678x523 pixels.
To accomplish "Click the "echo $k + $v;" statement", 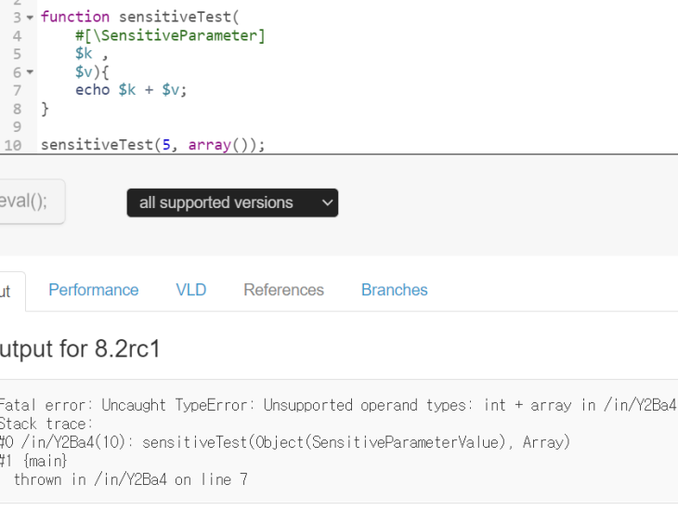I will [x=131, y=90].
